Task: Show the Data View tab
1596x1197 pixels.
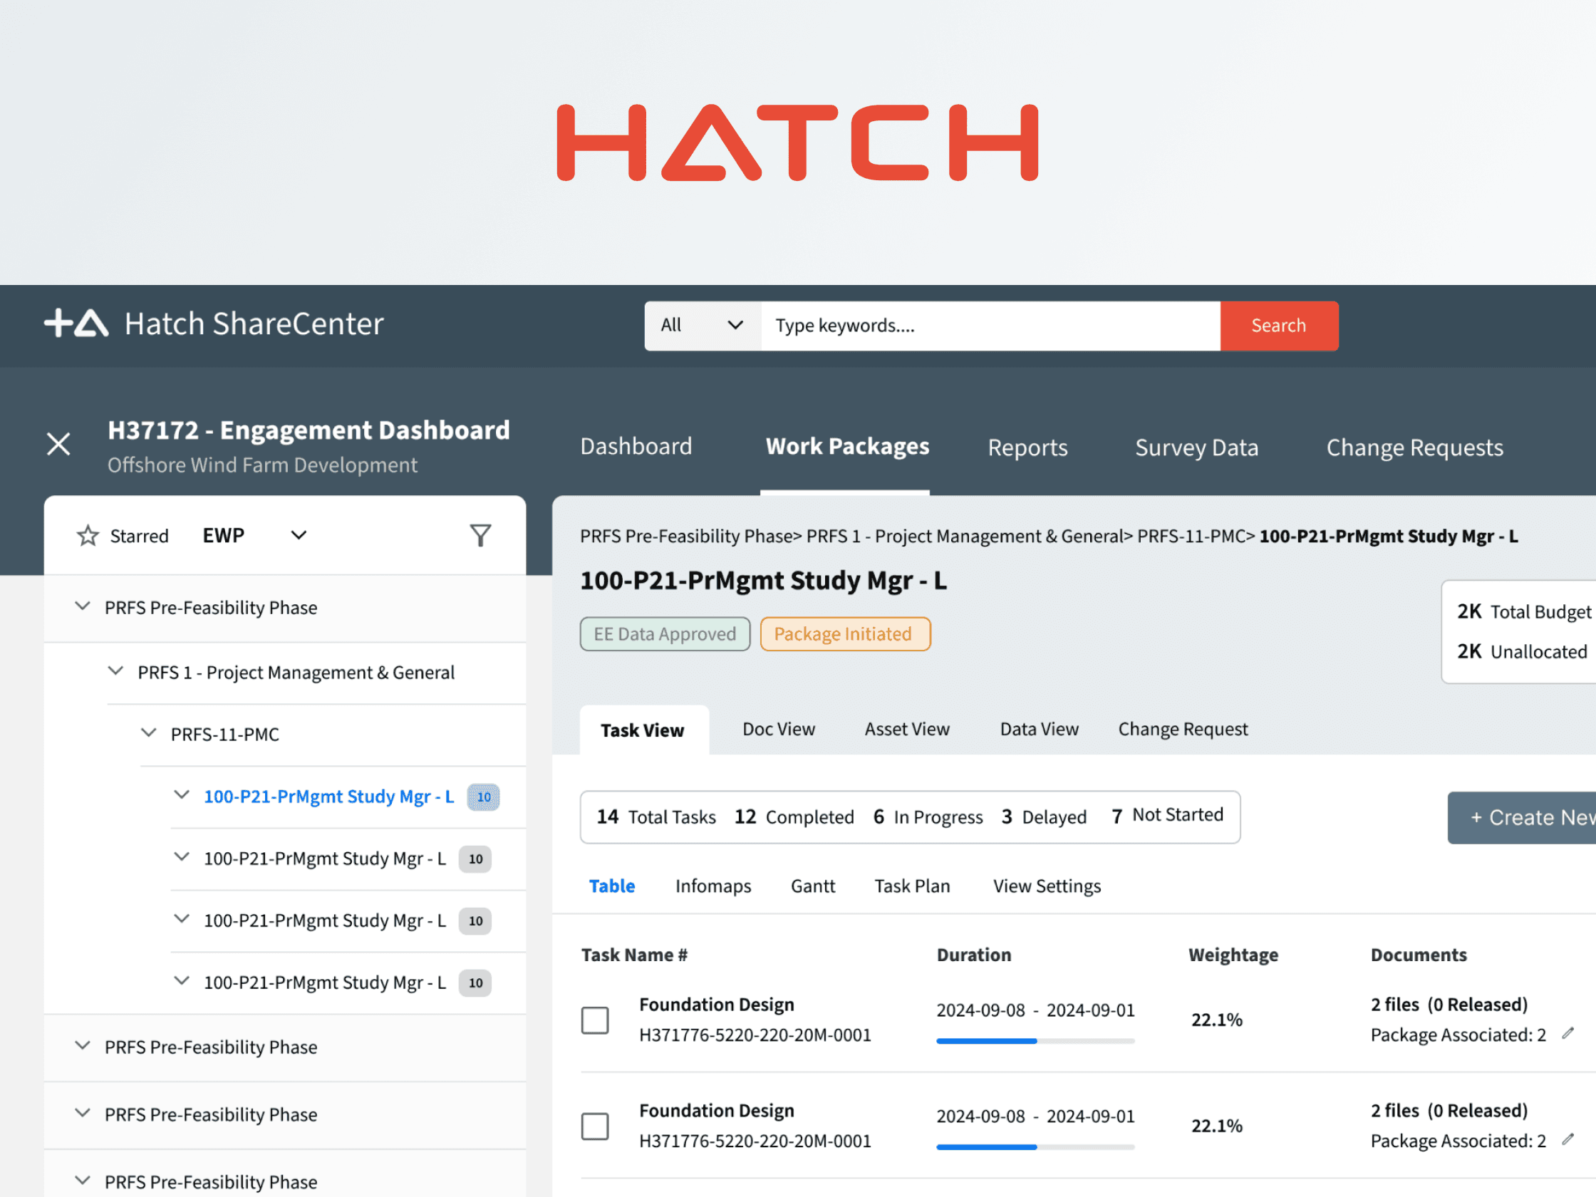Action: point(1039,730)
